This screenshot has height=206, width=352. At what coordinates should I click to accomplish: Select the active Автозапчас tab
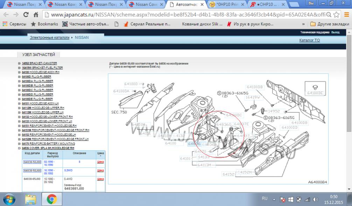(186, 5)
